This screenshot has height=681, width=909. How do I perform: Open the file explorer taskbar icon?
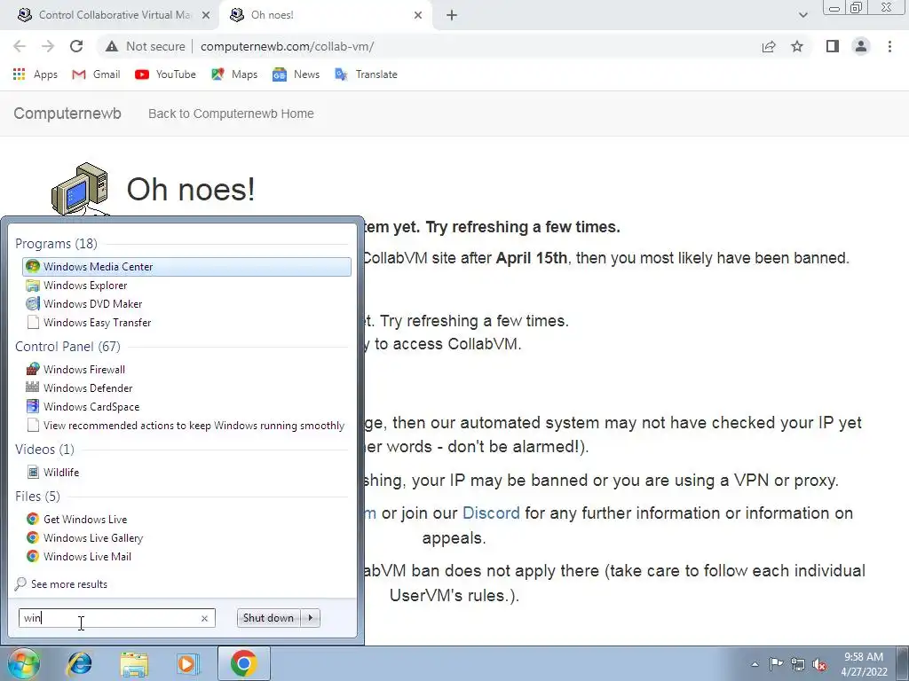coord(134,663)
